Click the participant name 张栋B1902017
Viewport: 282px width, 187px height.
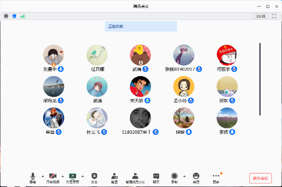(180, 69)
